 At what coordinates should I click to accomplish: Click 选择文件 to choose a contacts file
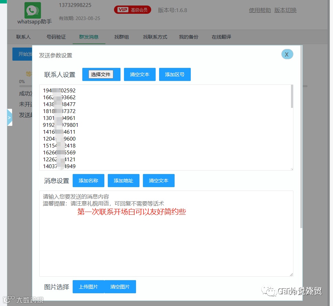[x=101, y=74]
